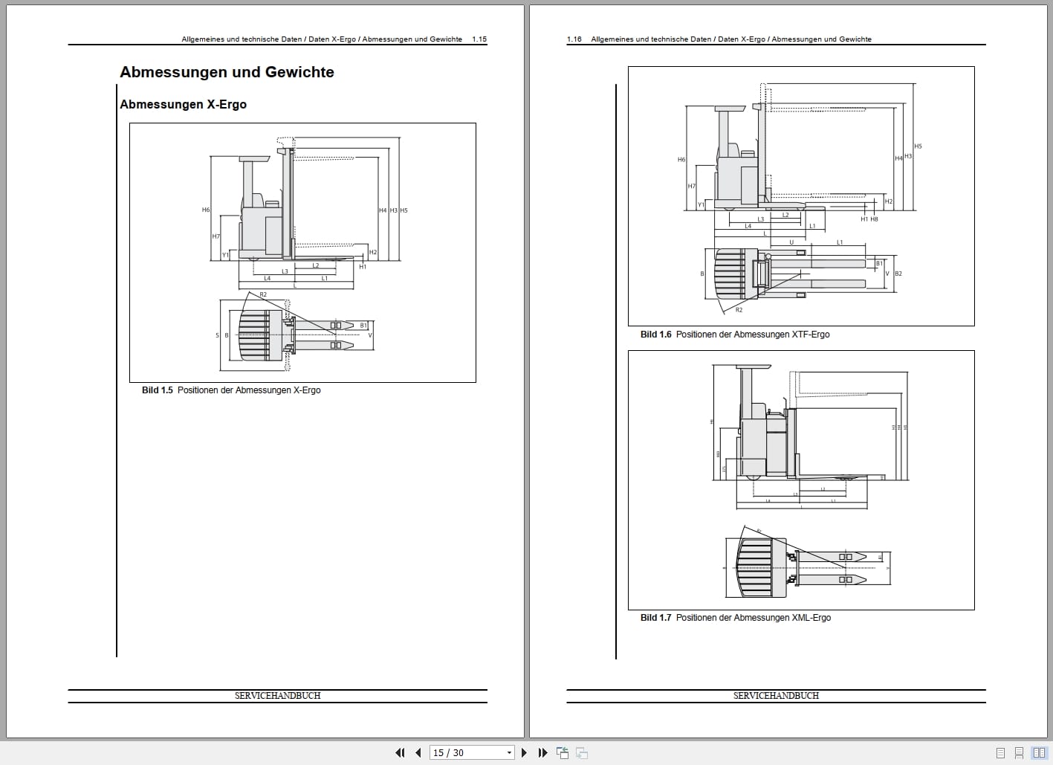Click the next view icon

coord(580,752)
